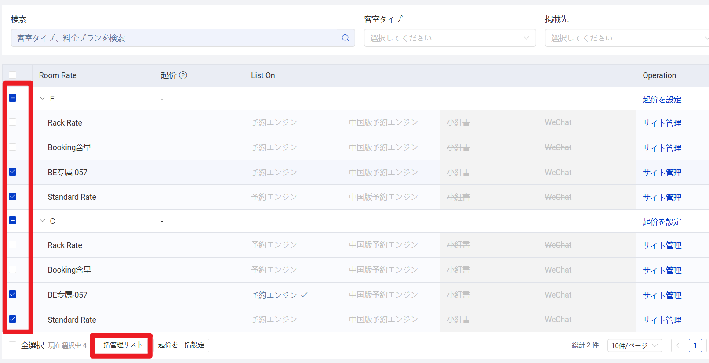Image resolution: width=709 pixels, height=363 pixels.
Task: Click the 起价 help question-mark icon
Action: pos(183,75)
